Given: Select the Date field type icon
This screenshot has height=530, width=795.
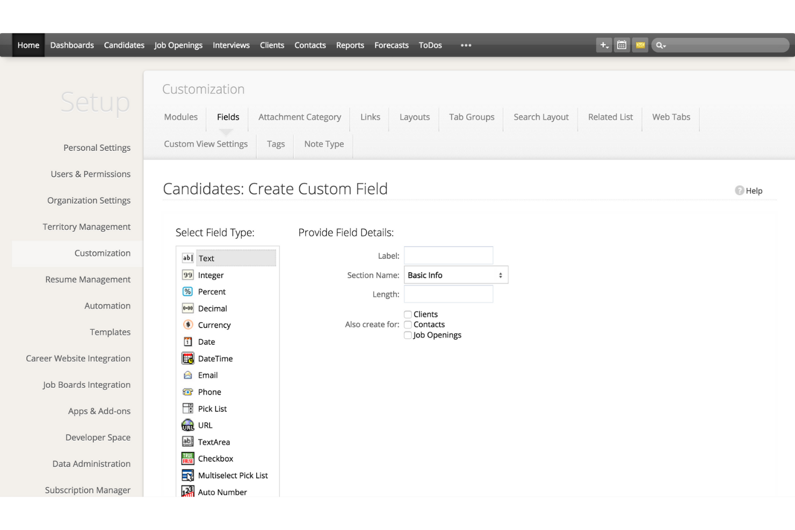Looking at the screenshot, I should [187, 342].
